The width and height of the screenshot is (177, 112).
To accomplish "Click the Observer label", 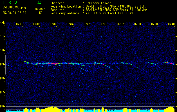I will [57, 3].
